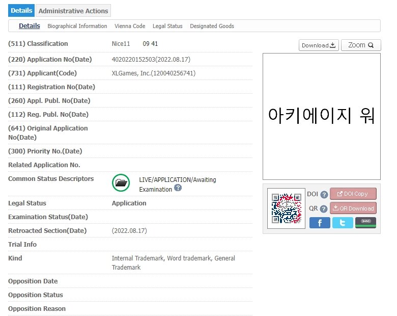Click Retroacted Section date (2022.08.17)
This screenshot has height=316, width=397.
[129, 231]
